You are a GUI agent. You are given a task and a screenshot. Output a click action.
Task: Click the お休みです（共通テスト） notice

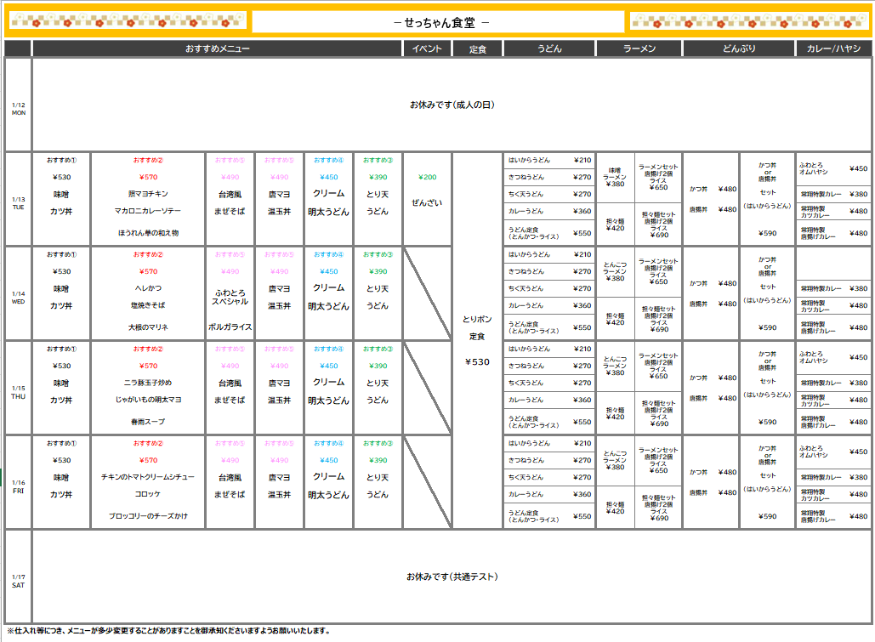(452, 577)
